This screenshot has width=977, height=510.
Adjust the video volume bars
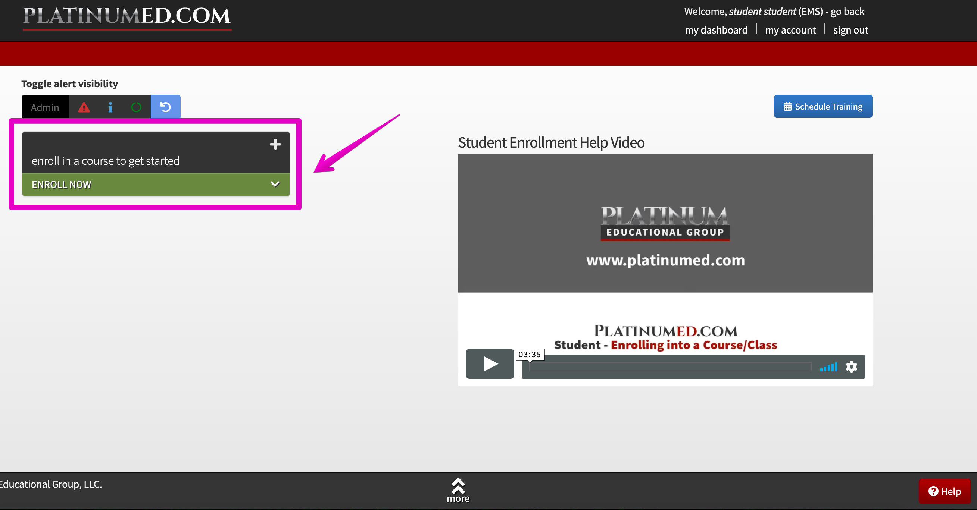click(x=828, y=367)
